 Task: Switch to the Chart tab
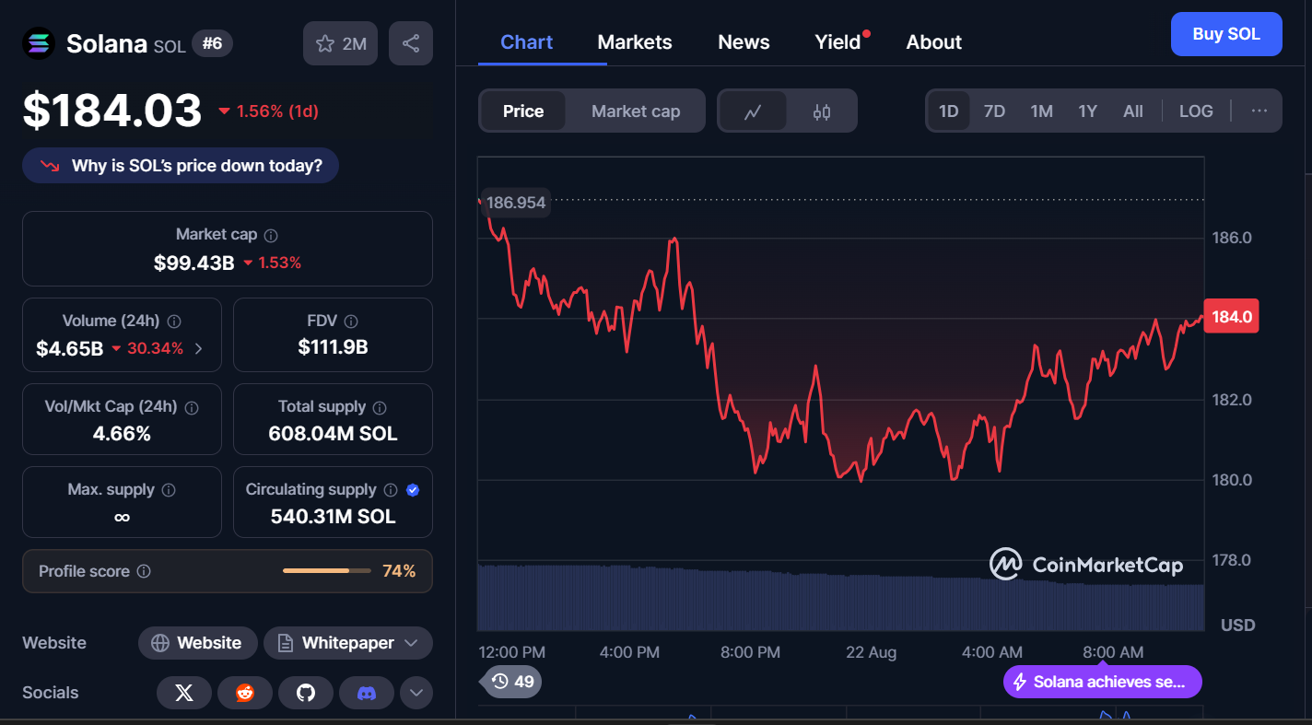coord(527,42)
